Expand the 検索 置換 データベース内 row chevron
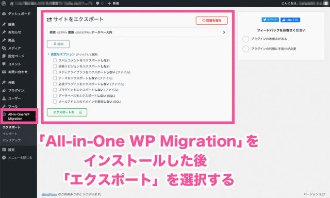The image size is (330, 198). [224, 32]
